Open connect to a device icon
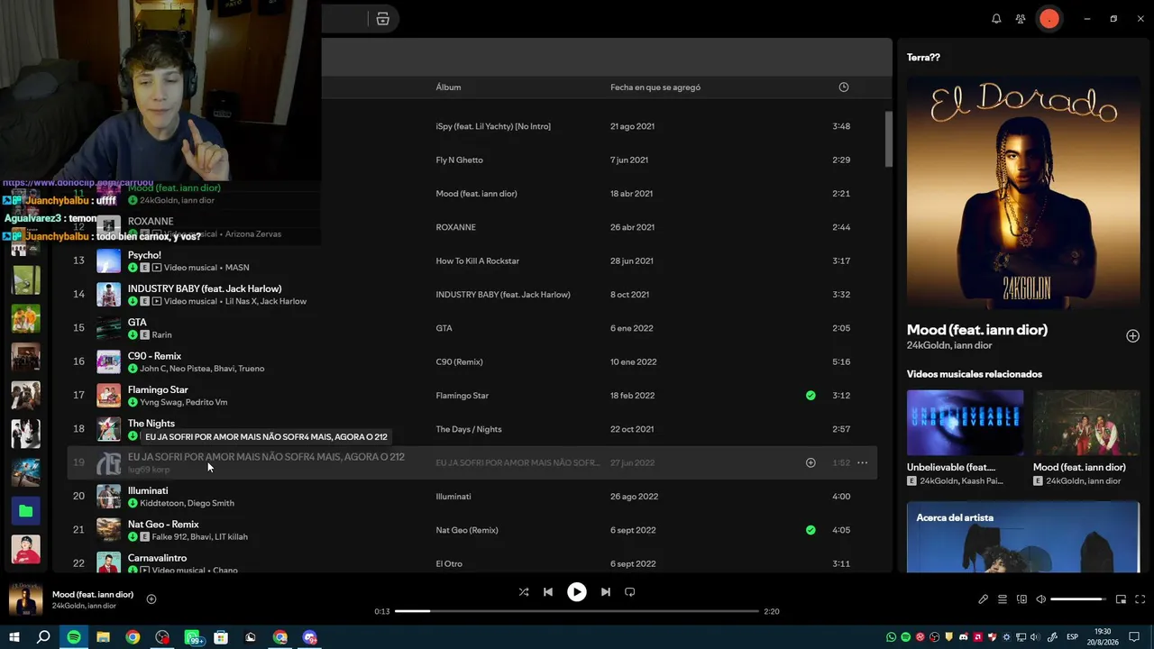The height and width of the screenshot is (649, 1154). (1021, 599)
